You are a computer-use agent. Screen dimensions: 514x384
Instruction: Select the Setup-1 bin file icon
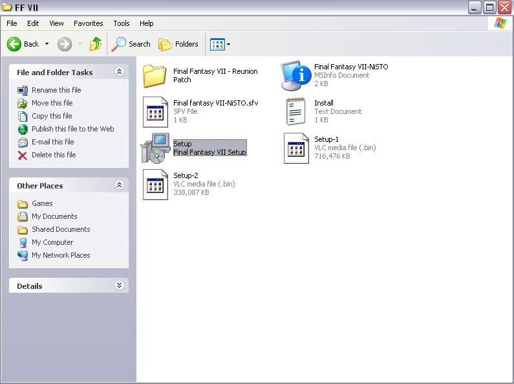coord(296,148)
